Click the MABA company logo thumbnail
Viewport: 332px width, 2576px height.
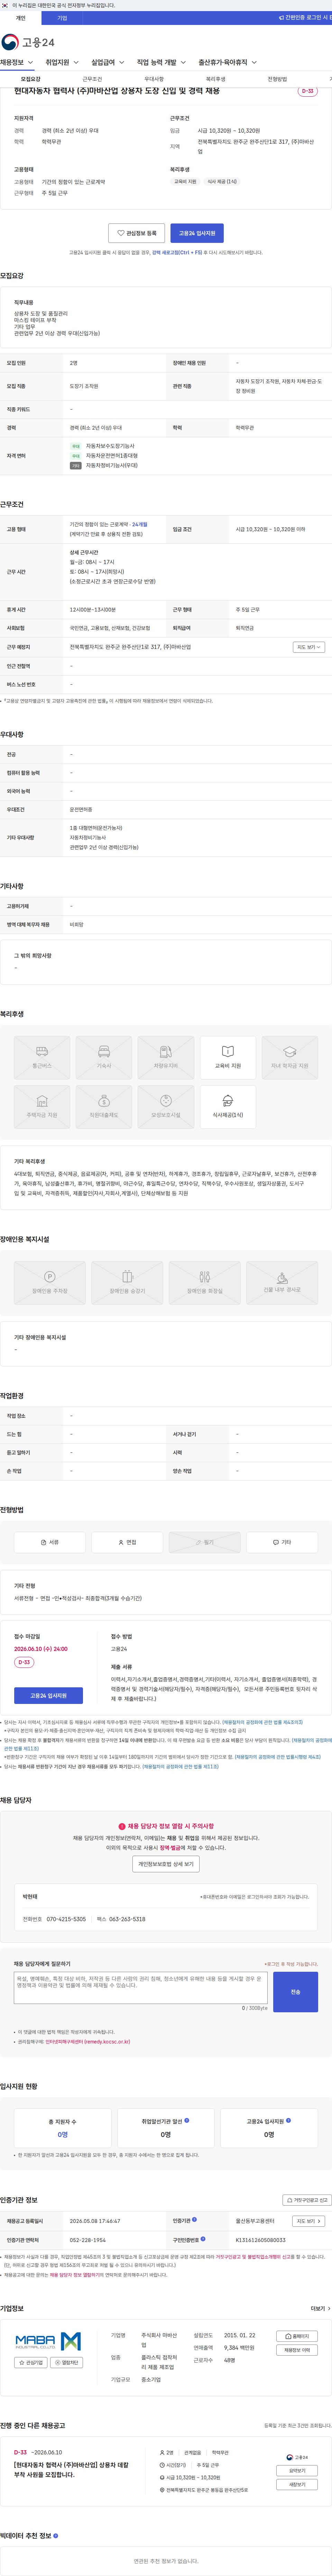[48, 2341]
